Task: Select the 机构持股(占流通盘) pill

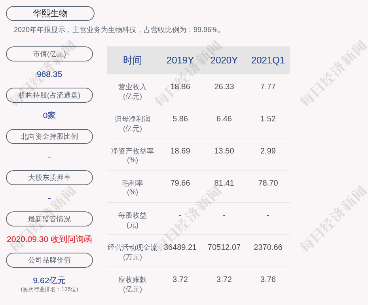Action: (49, 95)
